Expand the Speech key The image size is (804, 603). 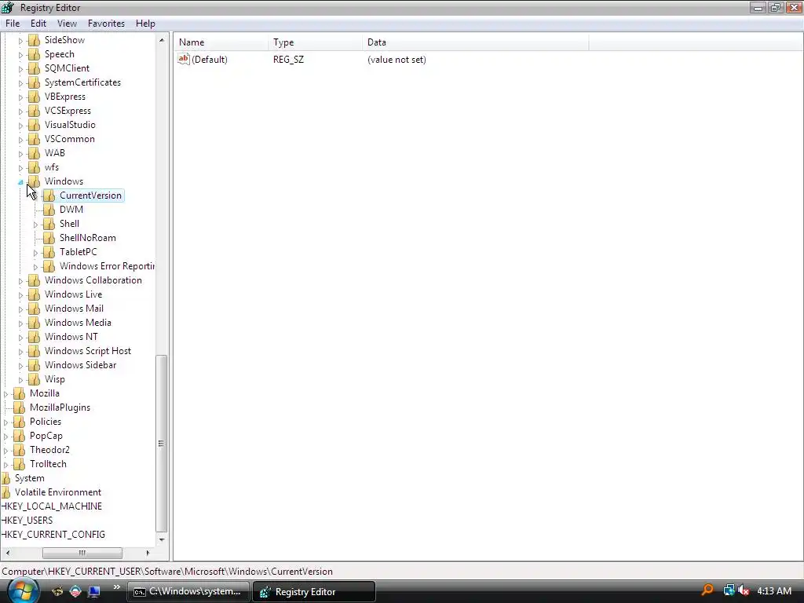click(x=20, y=54)
